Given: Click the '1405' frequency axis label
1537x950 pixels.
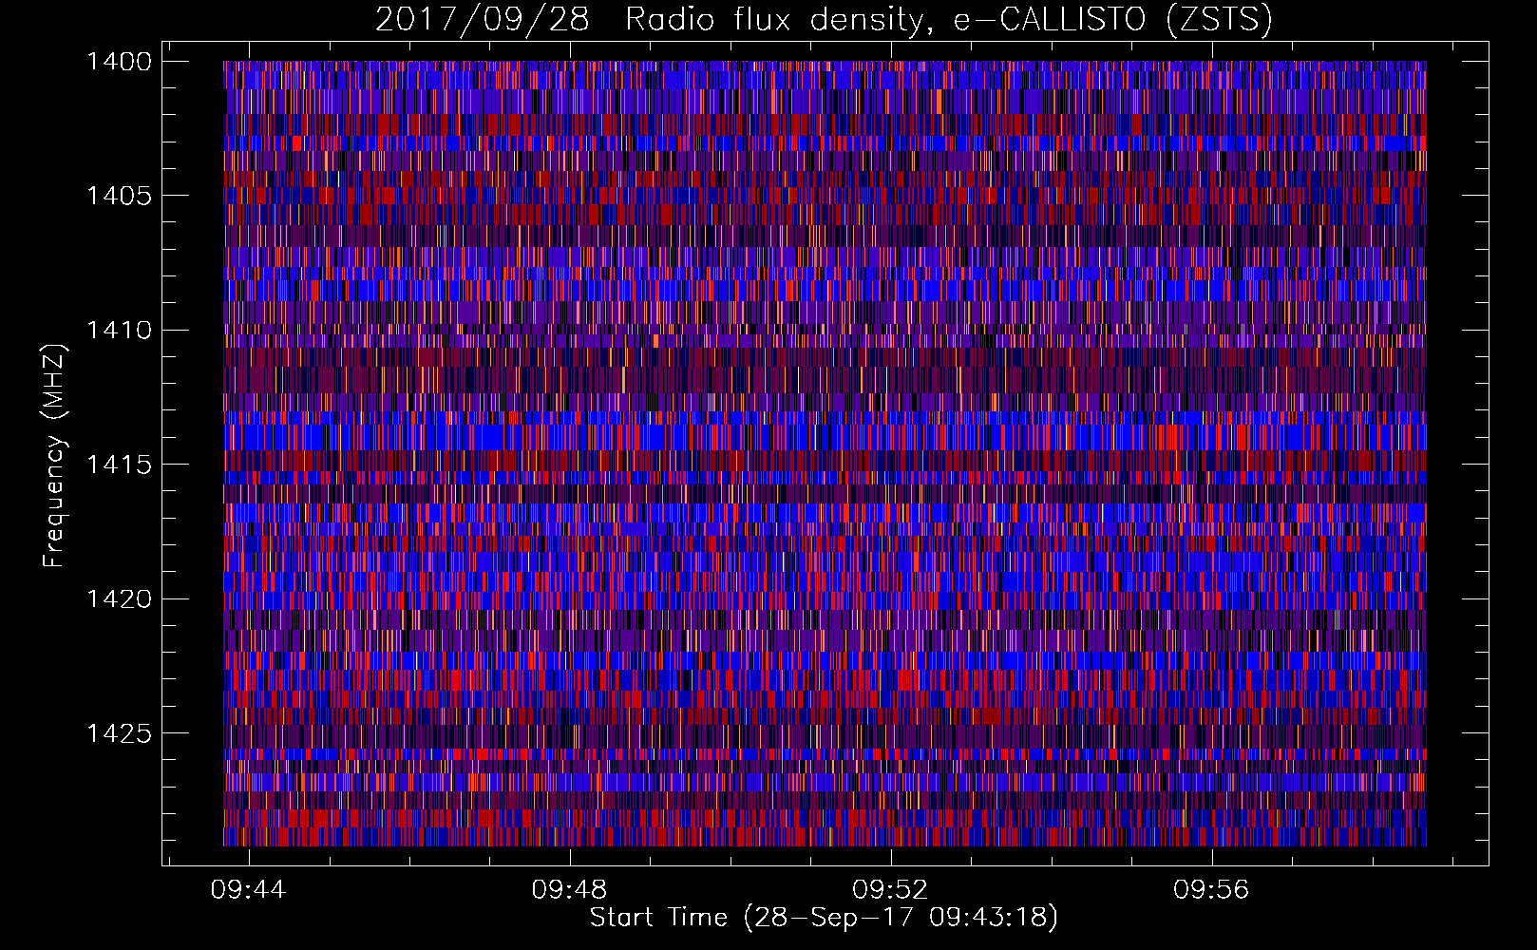Looking at the screenshot, I should pos(119,196).
